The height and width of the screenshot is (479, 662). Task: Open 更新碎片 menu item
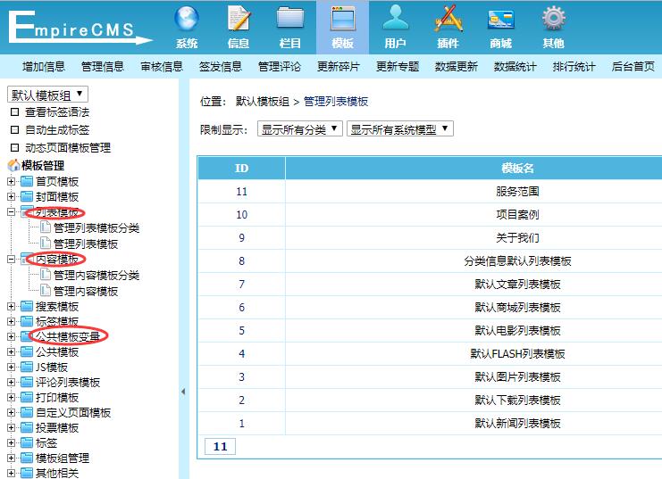339,67
